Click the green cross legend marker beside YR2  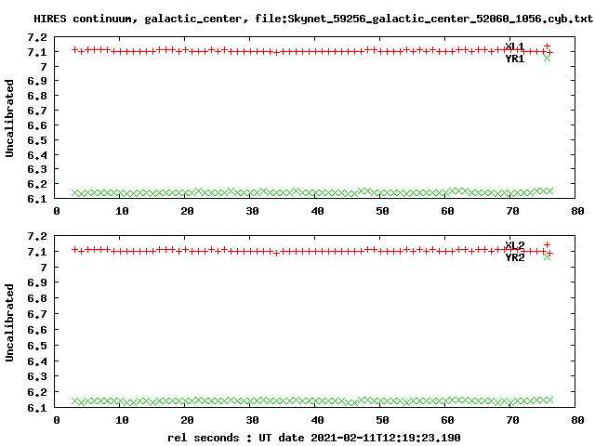547,256
